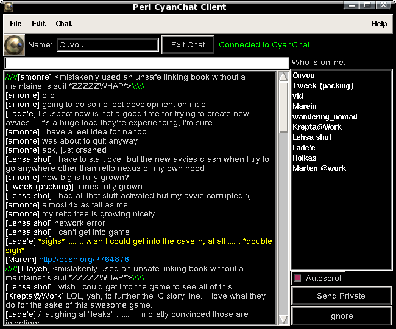The width and height of the screenshot is (396, 329).
Task: Focus the white message entry box
Action: click(x=147, y=63)
